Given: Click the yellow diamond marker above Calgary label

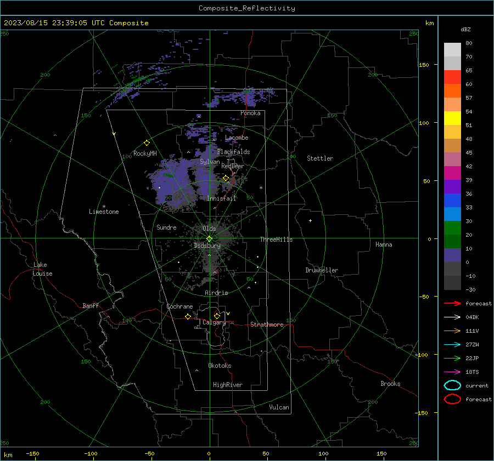Looking at the screenshot, I should pyautogui.click(x=217, y=316).
